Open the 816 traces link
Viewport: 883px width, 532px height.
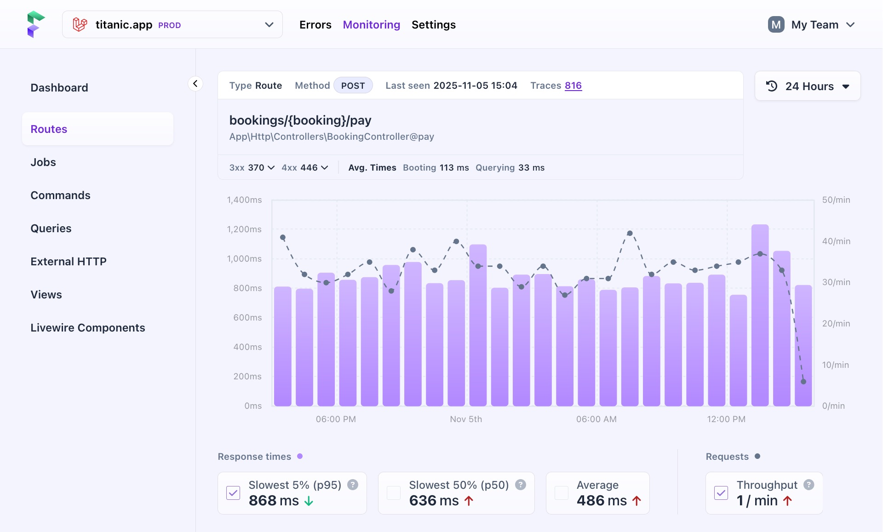pos(573,86)
